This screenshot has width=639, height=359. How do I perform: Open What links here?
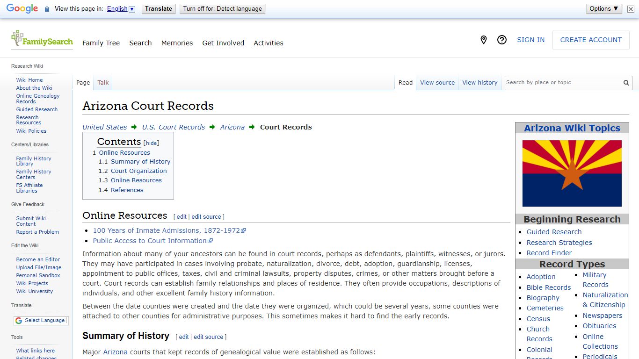36,351
